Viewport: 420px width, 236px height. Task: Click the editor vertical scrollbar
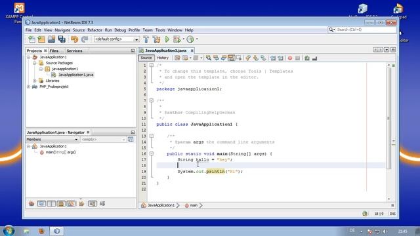pyautogui.click(x=388, y=118)
